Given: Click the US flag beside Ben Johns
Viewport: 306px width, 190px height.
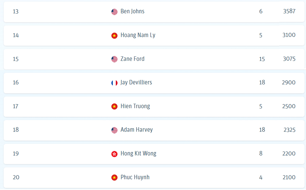Looking at the screenshot, I should point(114,12).
